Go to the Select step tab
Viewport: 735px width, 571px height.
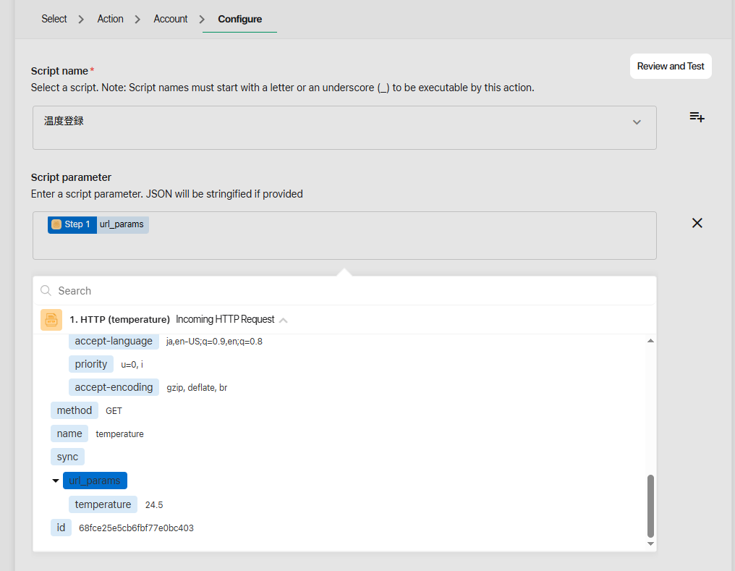[x=54, y=19]
